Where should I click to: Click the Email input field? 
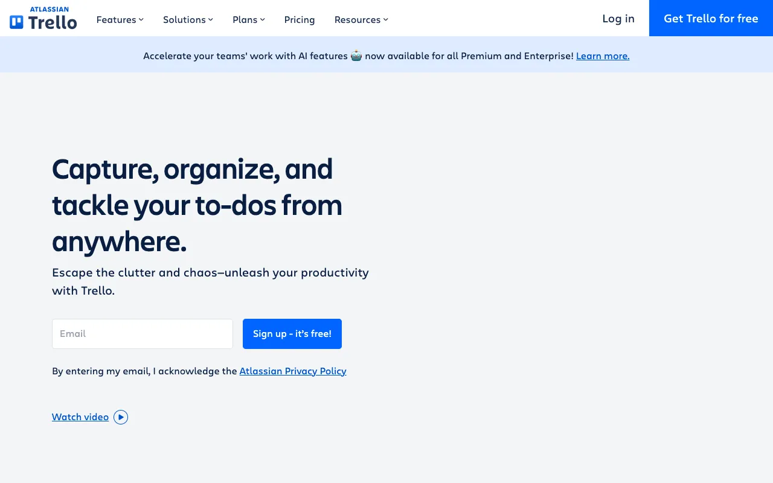point(142,333)
